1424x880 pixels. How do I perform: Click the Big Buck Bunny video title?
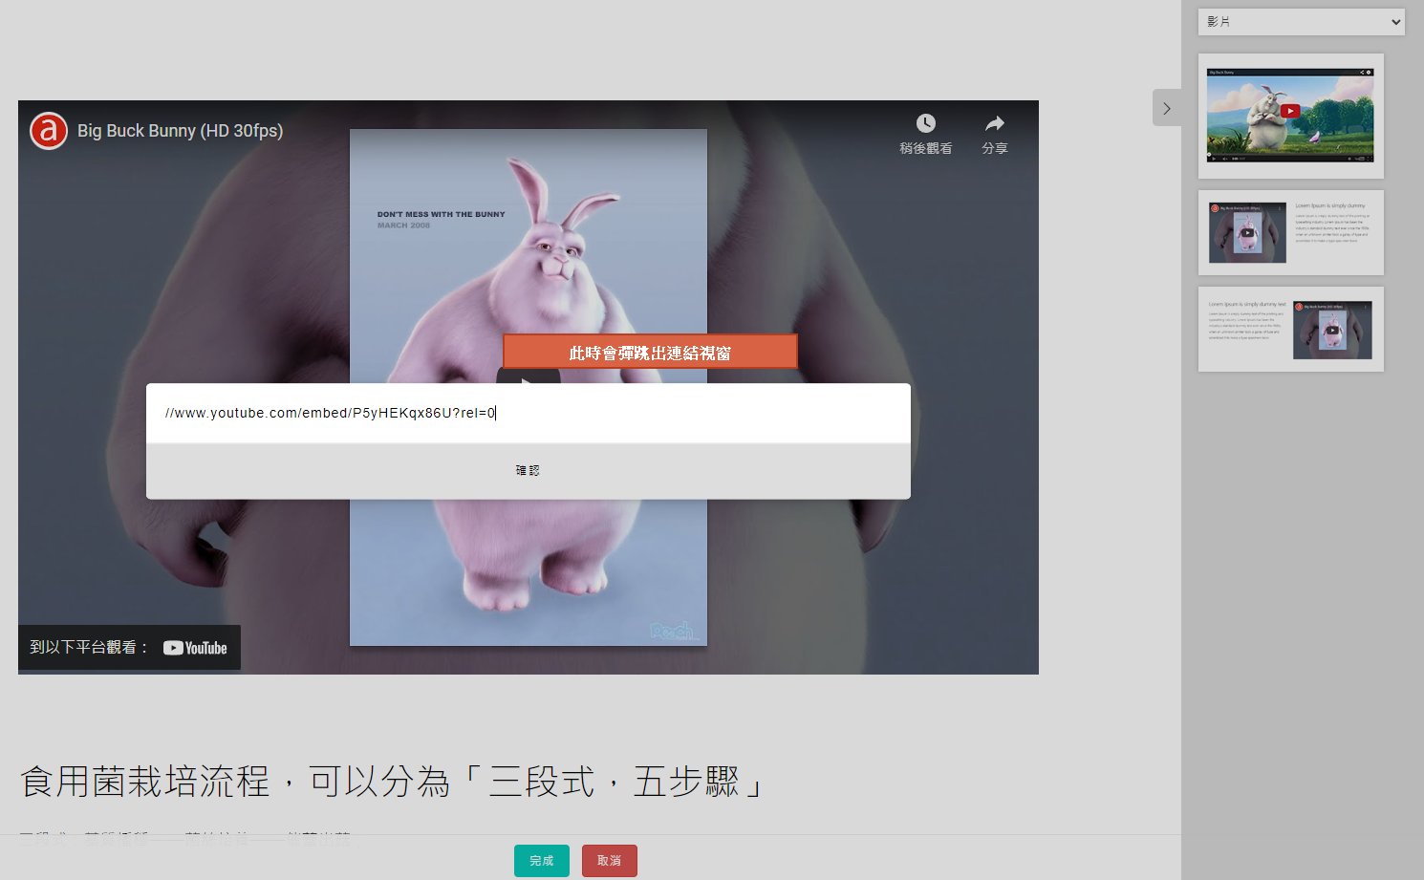[x=180, y=131]
